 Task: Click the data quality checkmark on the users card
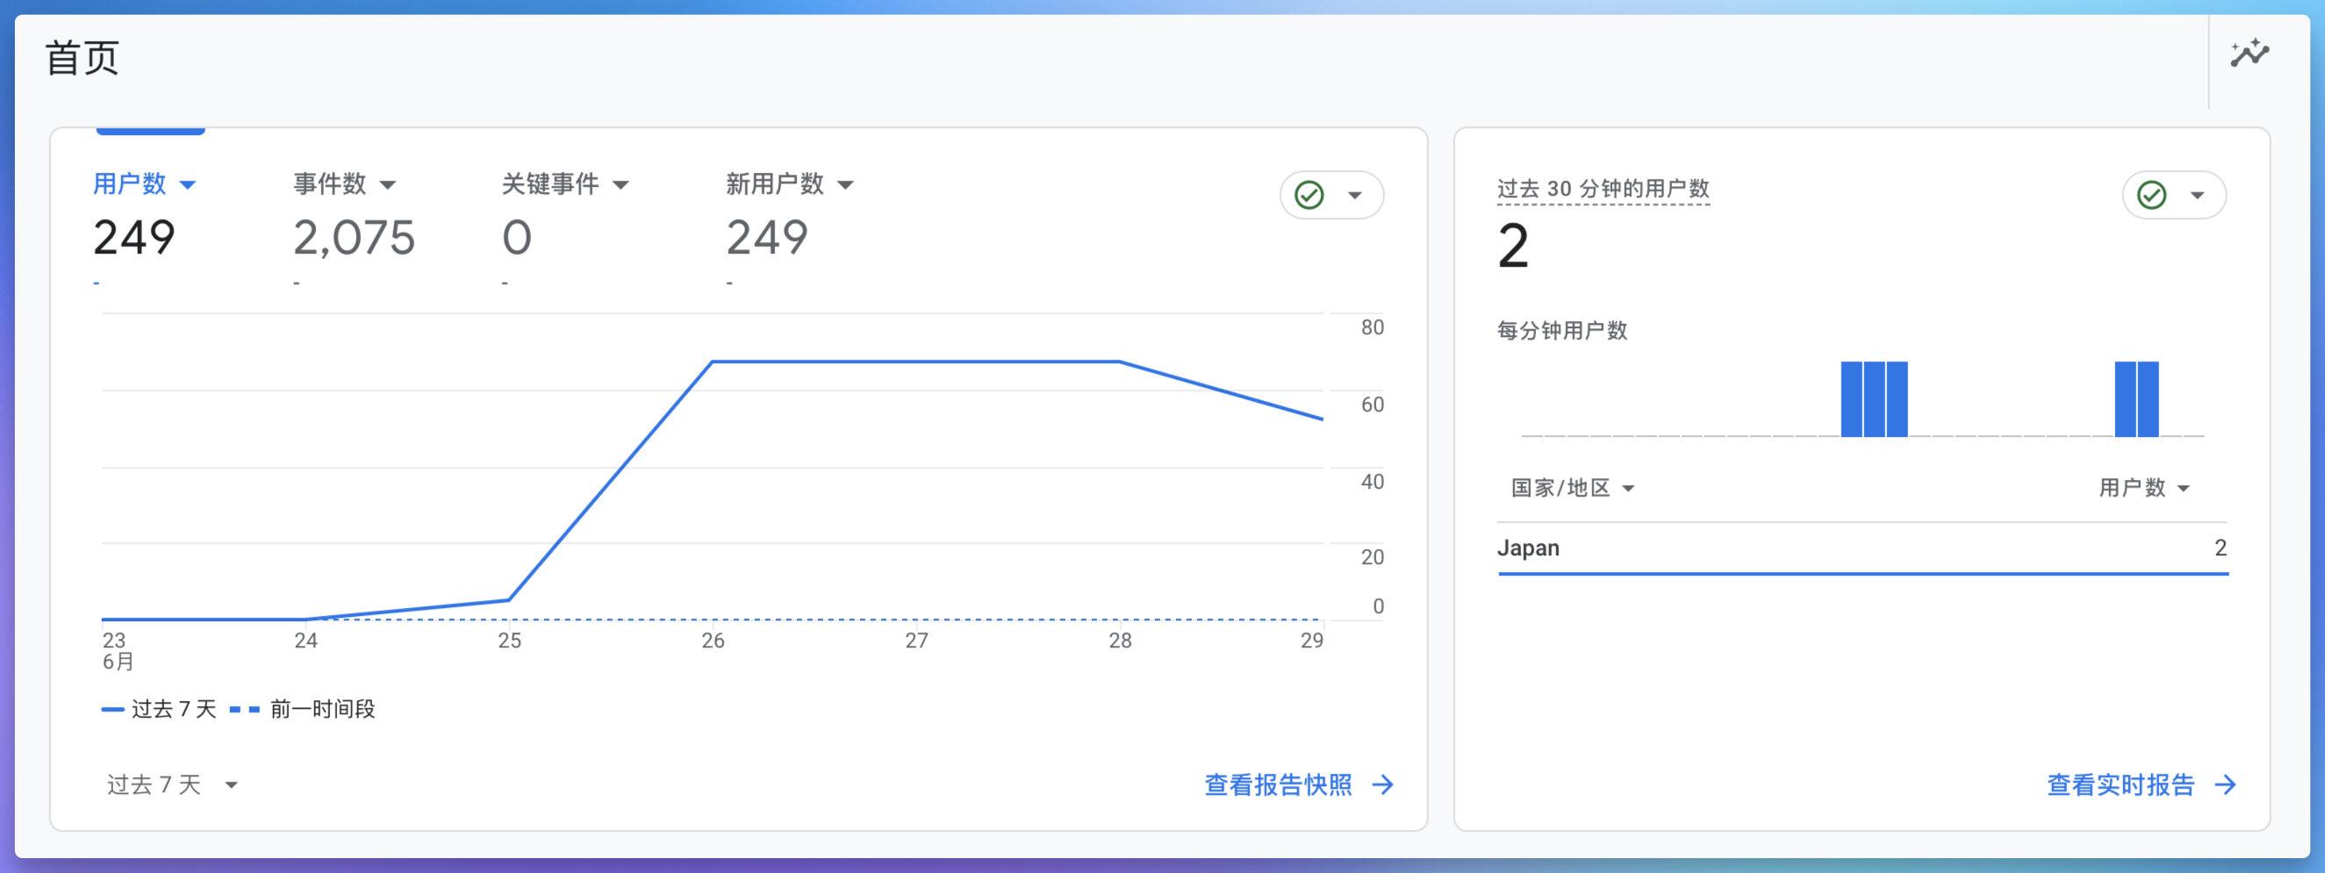[x=1308, y=194]
